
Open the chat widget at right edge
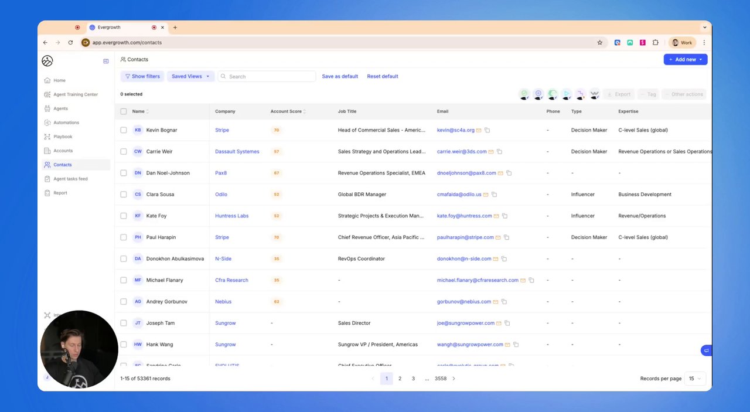[x=706, y=350]
